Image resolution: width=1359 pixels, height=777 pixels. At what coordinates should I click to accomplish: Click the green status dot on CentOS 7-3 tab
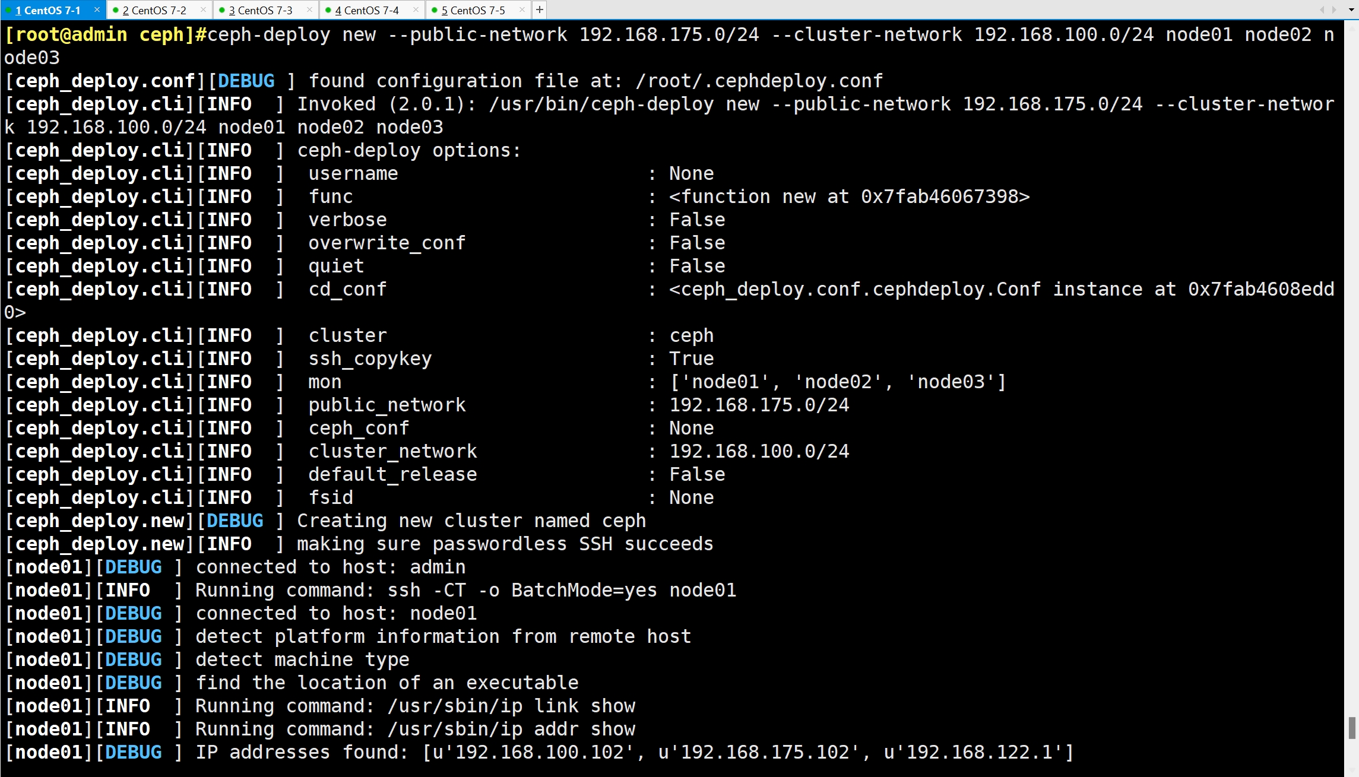click(x=221, y=10)
